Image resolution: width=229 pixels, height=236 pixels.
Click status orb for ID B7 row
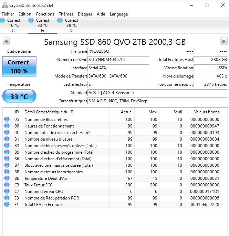(7, 165)
